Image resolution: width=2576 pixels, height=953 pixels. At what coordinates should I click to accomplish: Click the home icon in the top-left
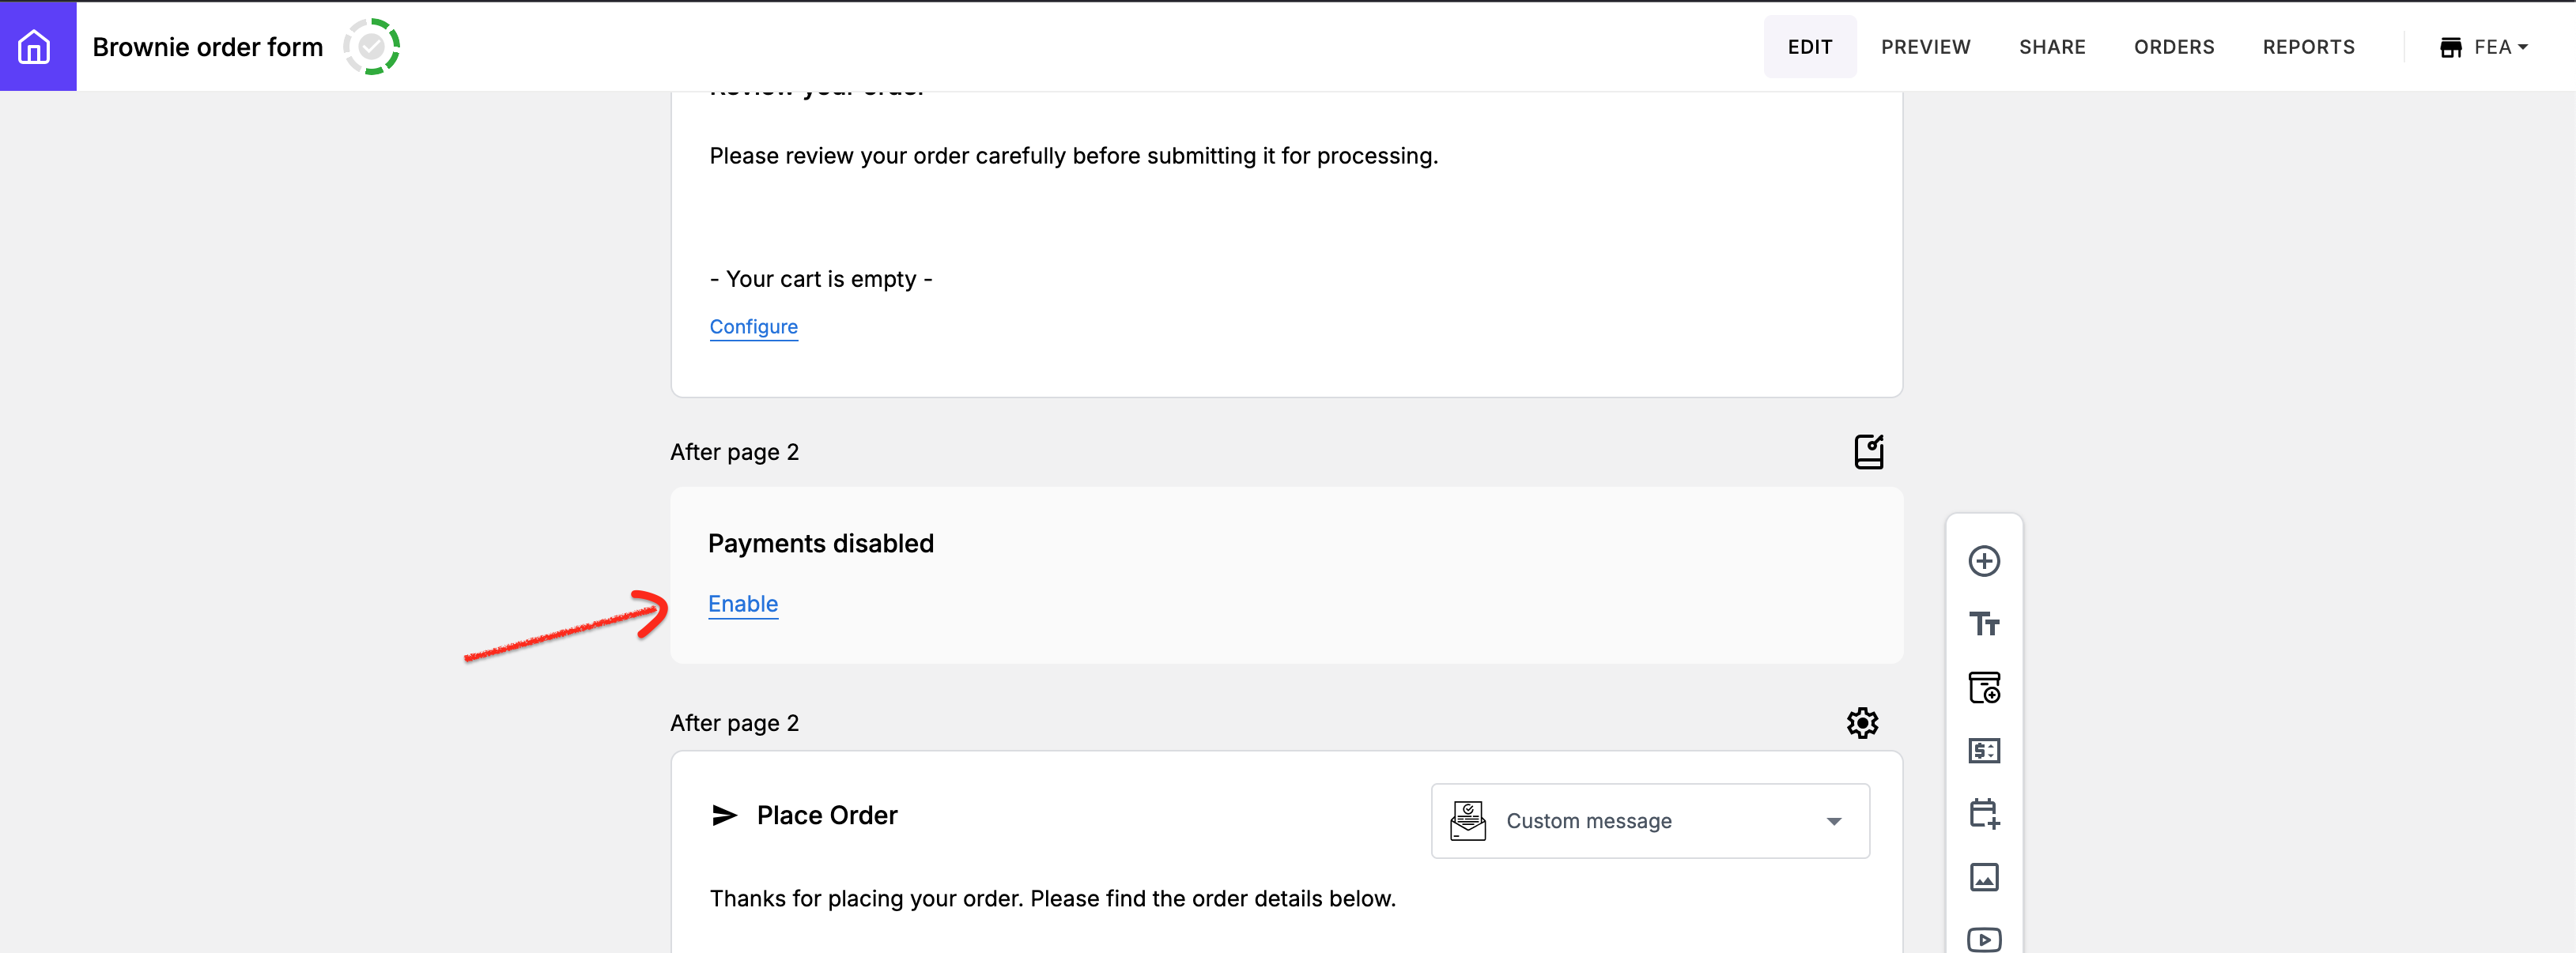click(35, 47)
